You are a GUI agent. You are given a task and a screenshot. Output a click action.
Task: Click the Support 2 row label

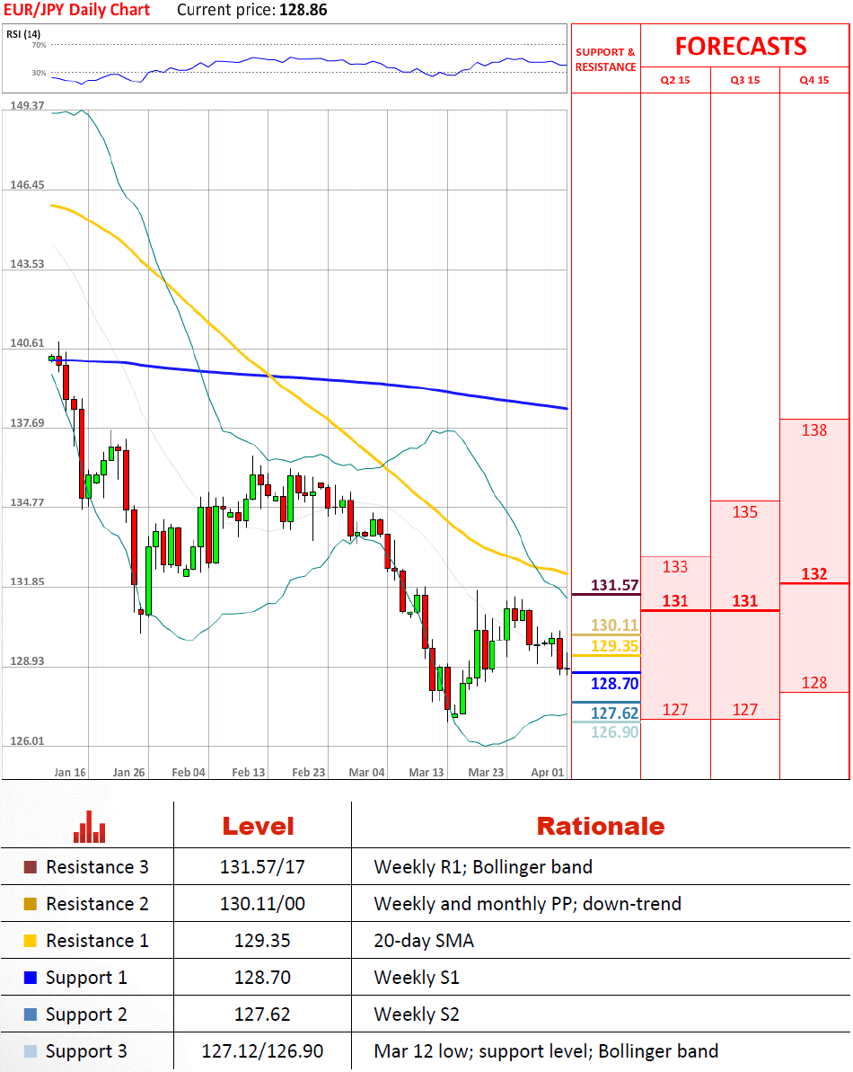pyautogui.click(x=86, y=1014)
